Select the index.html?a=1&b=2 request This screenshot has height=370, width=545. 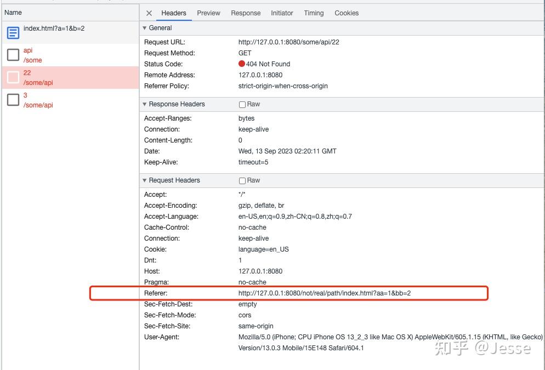(x=54, y=29)
